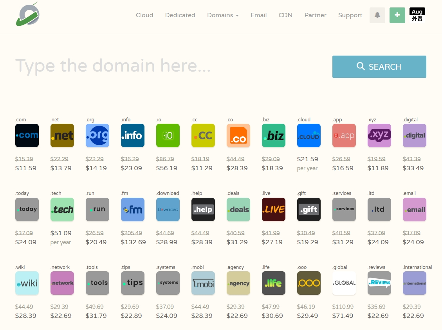This screenshot has height=330, width=442.
Task: Click the green plus button
Action: pyautogui.click(x=397, y=15)
